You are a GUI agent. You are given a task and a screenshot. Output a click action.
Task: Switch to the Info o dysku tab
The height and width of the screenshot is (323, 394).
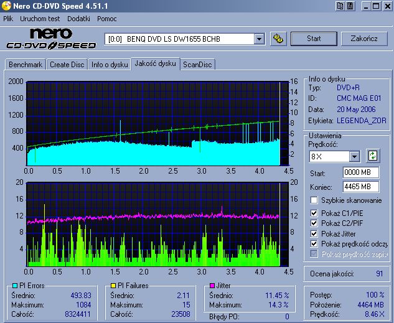point(110,65)
